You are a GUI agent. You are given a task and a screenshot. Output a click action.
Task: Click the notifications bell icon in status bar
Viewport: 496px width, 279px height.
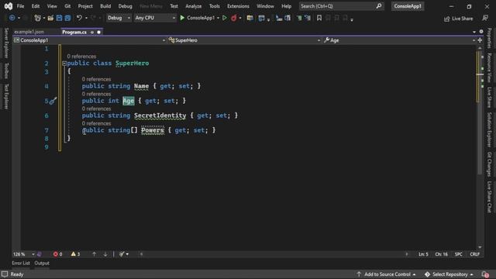tap(485, 274)
